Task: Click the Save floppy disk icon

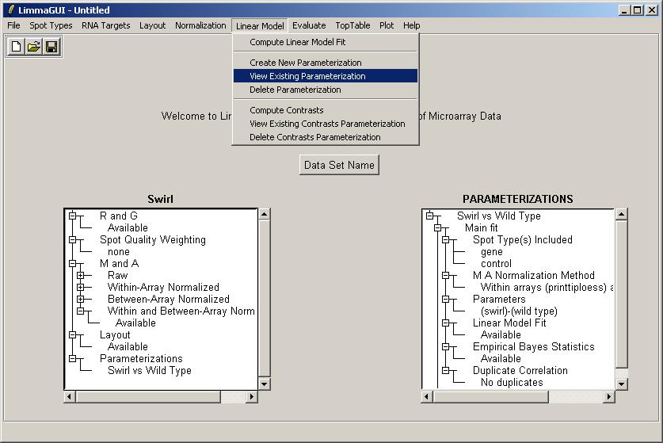Action: [51, 47]
